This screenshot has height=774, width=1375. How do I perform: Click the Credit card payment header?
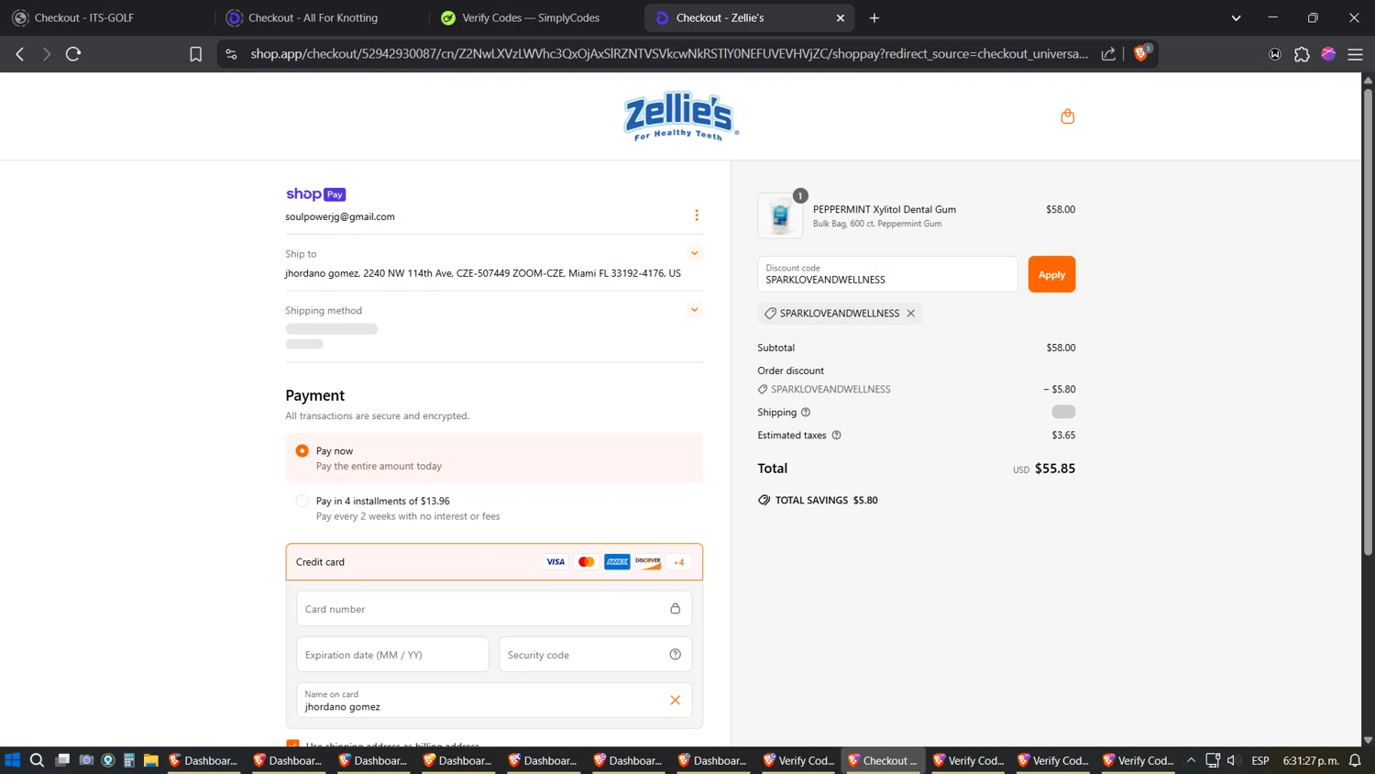pos(494,562)
